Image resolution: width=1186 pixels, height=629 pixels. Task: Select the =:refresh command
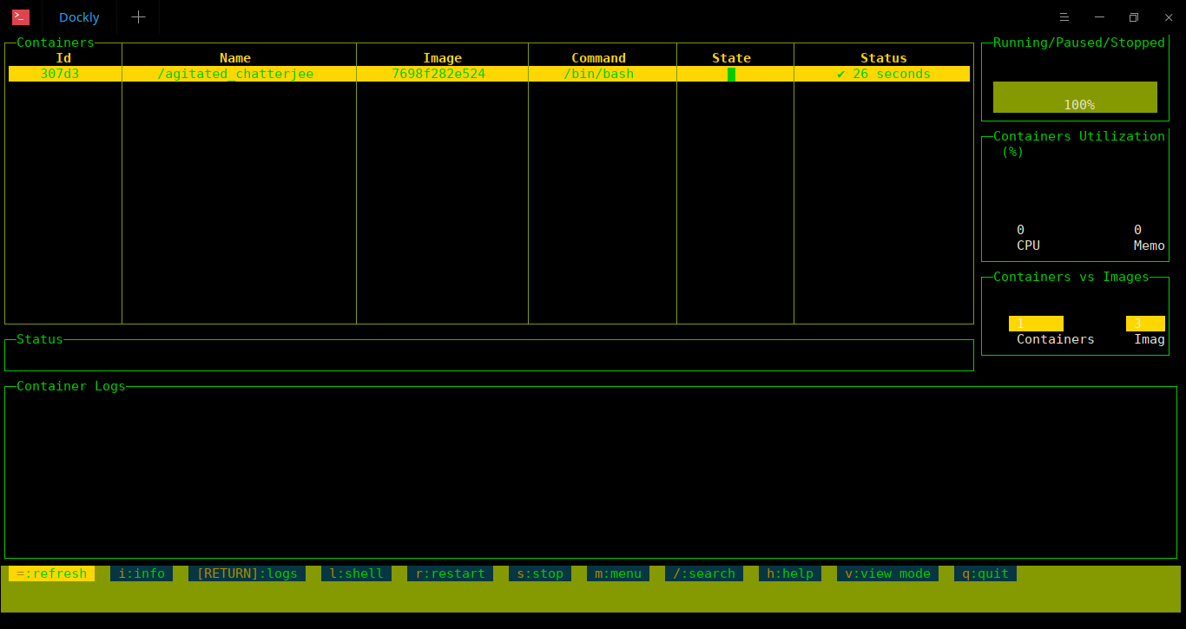pyautogui.click(x=51, y=573)
